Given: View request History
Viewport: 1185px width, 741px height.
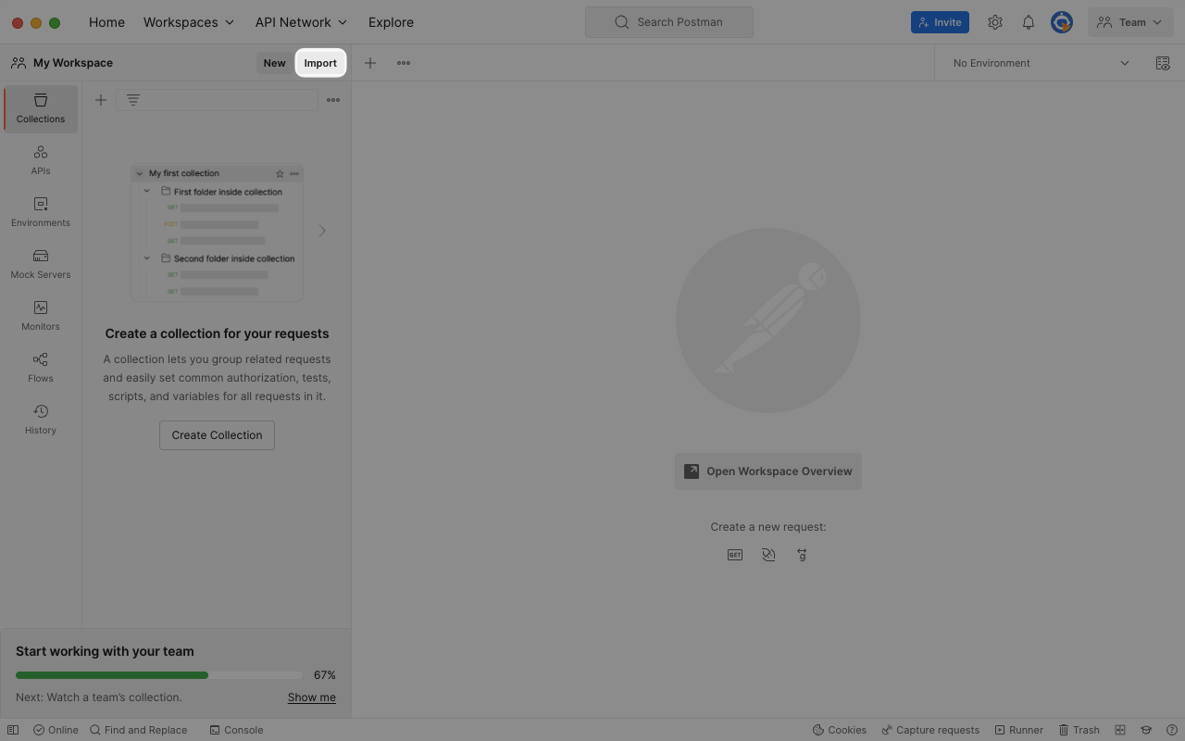Looking at the screenshot, I should 41,420.
